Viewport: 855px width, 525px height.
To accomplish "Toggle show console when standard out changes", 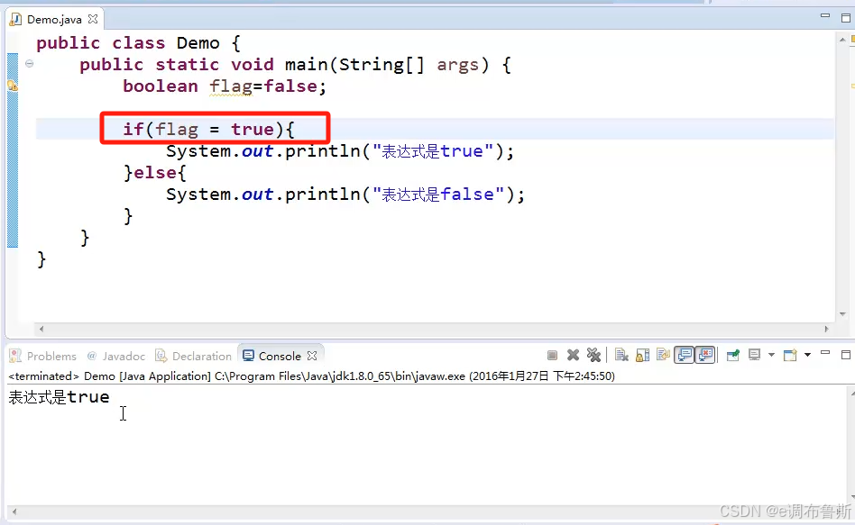I will point(685,356).
